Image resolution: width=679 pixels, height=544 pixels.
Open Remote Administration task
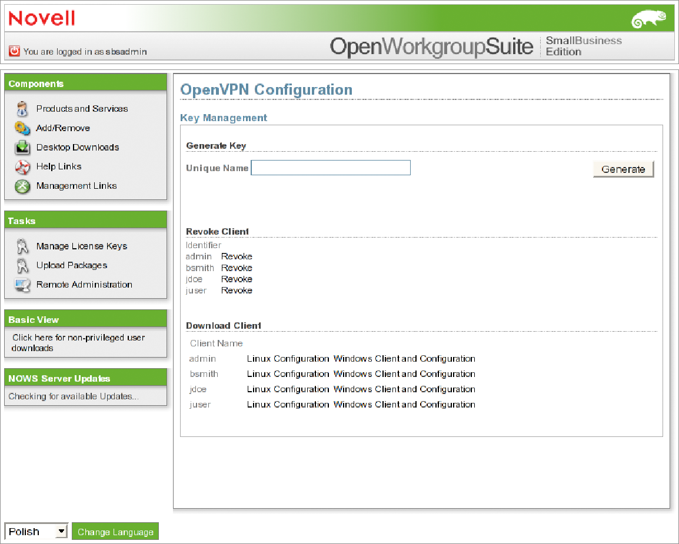pos(85,284)
